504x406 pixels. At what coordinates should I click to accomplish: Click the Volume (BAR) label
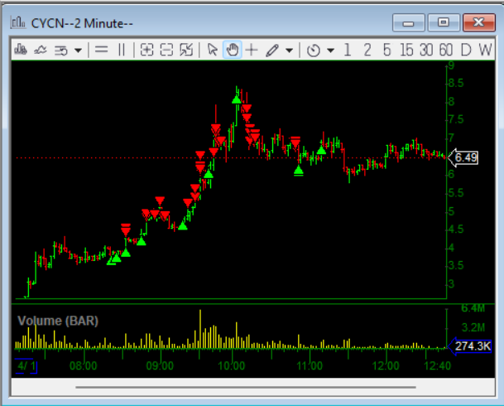[x=58, y=321]
